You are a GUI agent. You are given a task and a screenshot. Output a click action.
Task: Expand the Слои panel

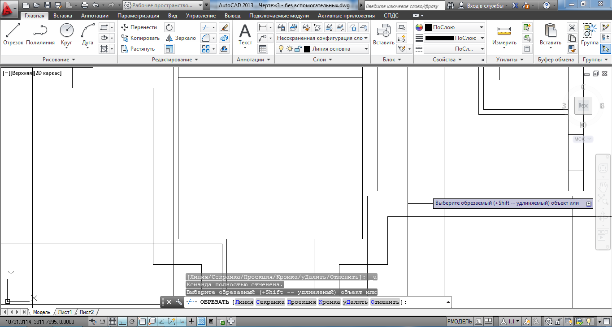tap(322, 60)
